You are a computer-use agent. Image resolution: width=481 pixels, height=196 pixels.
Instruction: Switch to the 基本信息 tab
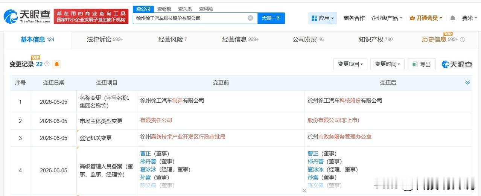37,40
